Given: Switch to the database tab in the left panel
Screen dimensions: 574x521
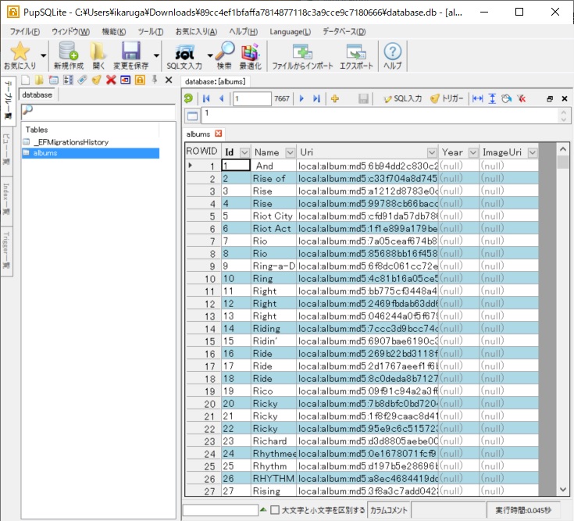Looking at the screenshot, I should tap(37, 95).
